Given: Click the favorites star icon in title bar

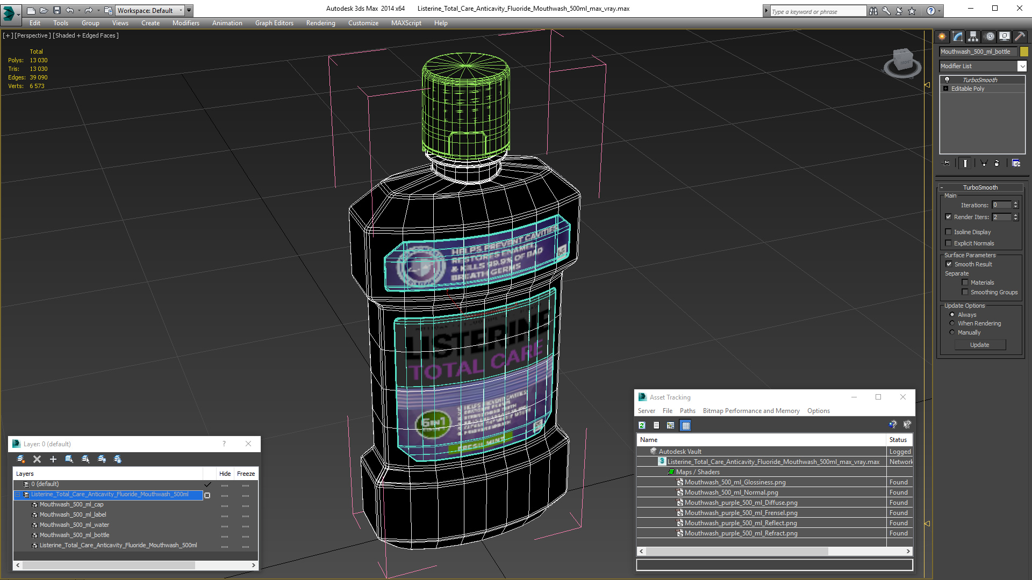Looking at the screenshot, I should coord(912,11).
